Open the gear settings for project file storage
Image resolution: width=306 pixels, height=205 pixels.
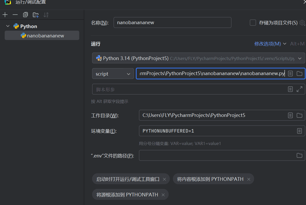click(302, 23)
